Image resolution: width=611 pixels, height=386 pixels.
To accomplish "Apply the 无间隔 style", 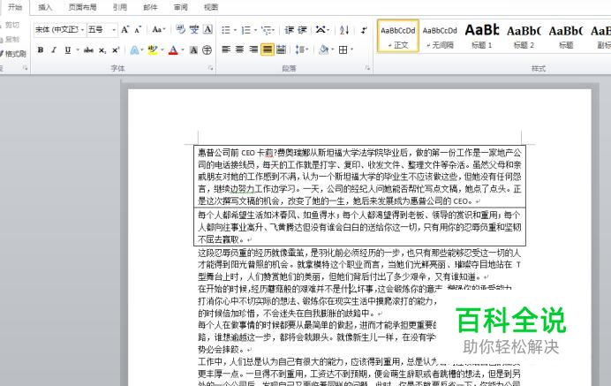I will click(x=440, y=36).
